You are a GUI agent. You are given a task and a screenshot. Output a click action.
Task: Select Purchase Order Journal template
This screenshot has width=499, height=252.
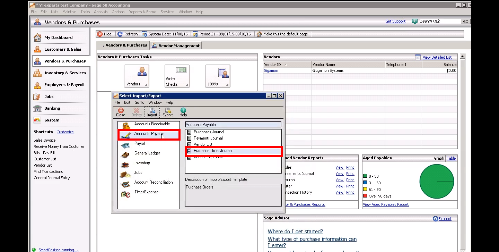click(x=213, y=151)
